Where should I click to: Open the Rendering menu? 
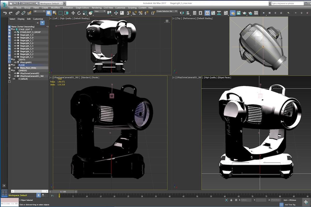tap(97, 8)
